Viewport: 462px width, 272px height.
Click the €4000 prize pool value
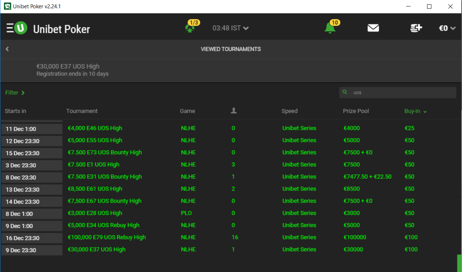point(352,128)
